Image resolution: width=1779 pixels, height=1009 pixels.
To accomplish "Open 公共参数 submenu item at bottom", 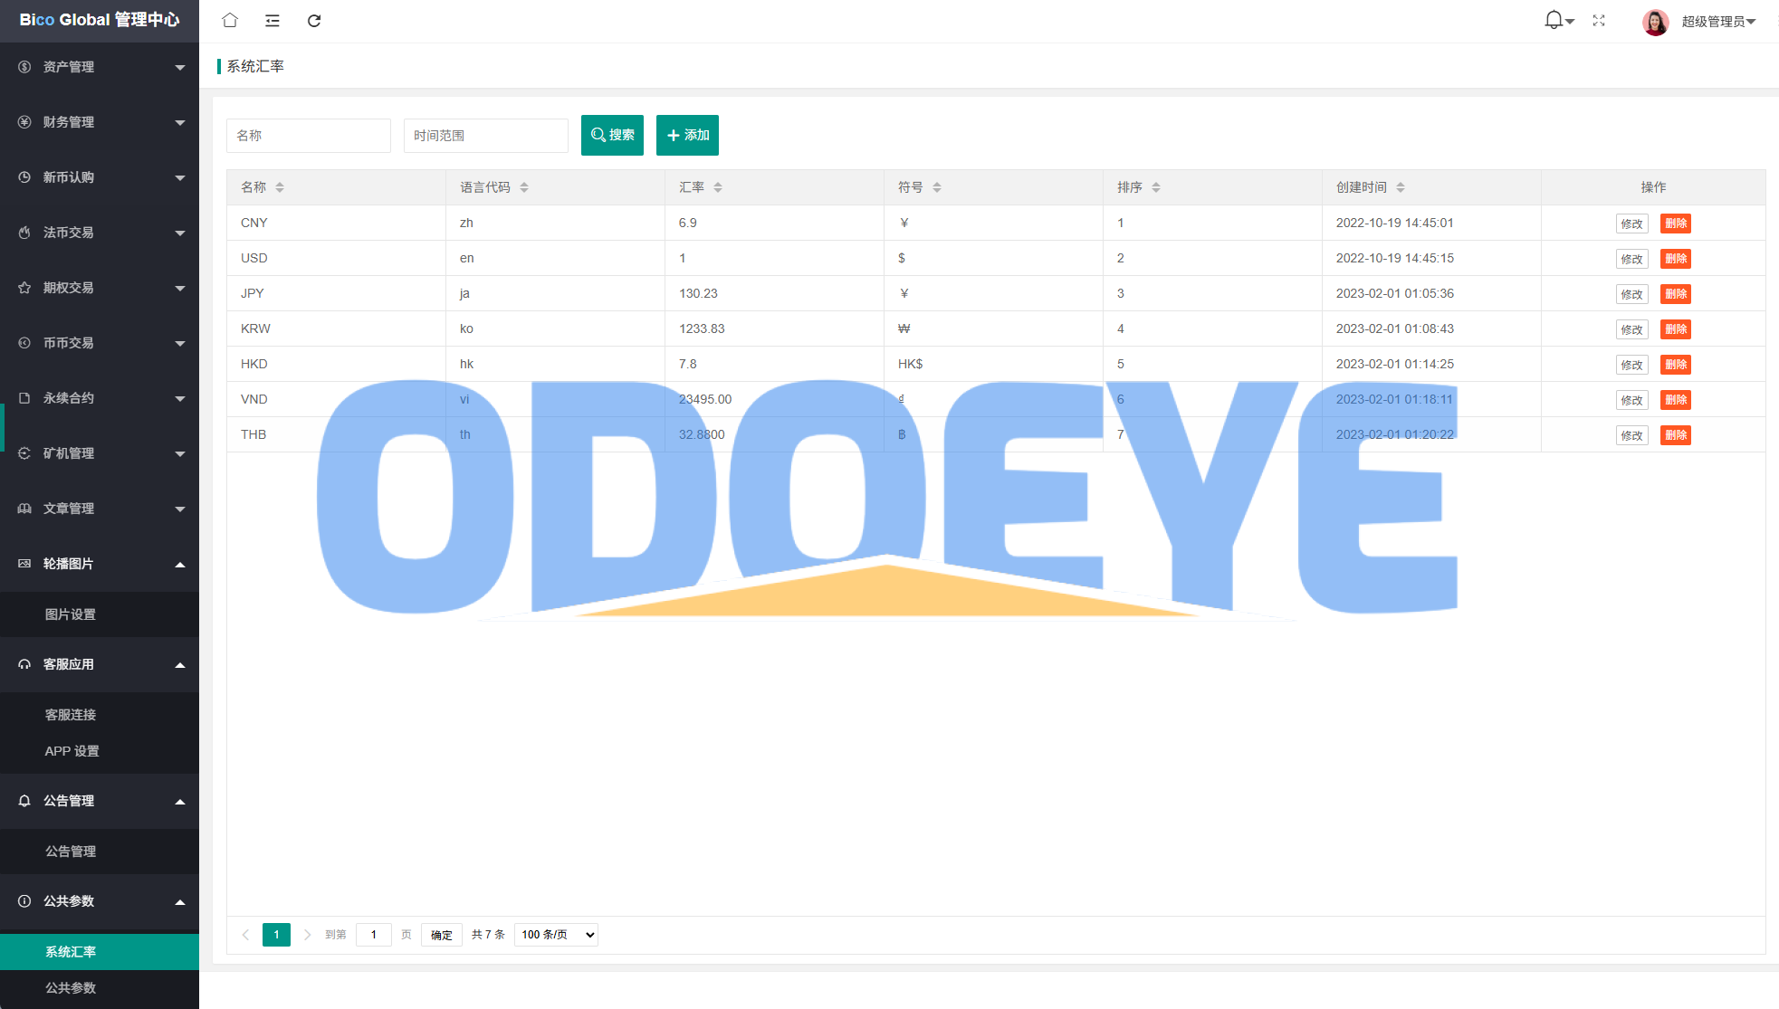I will [x=71, y=988].
